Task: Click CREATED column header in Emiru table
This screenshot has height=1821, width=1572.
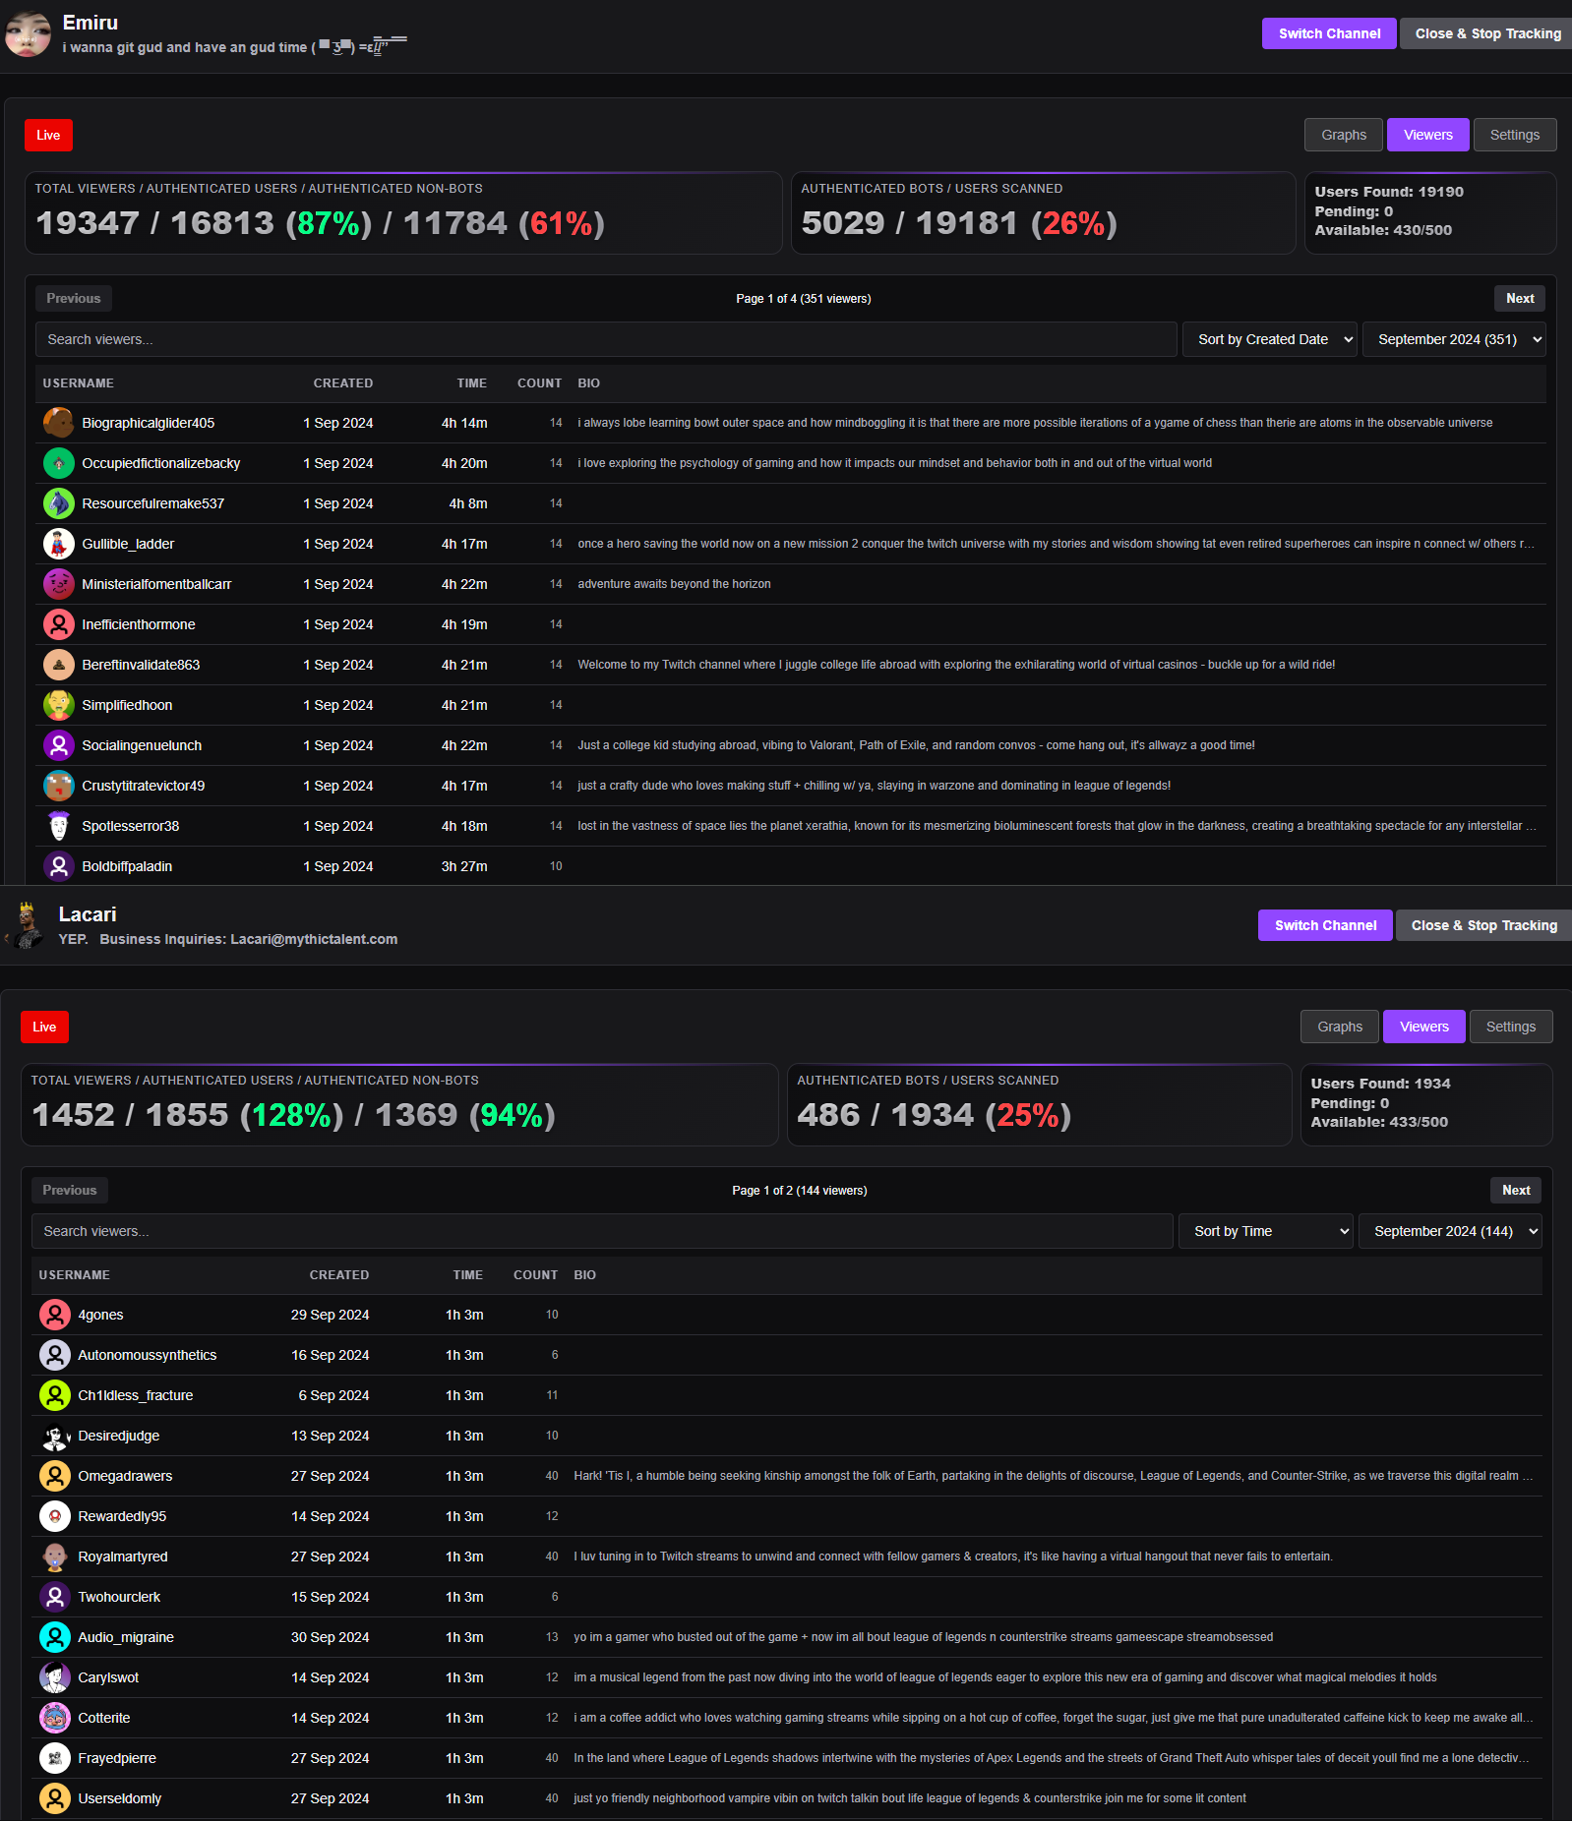Action: [x=343, y=383]
